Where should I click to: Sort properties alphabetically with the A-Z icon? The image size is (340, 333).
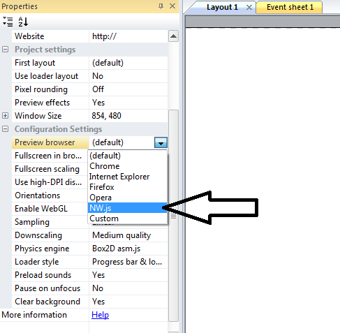point(23,22)
